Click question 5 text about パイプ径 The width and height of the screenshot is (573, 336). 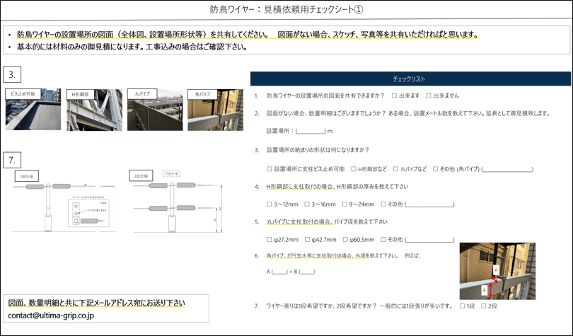pos(327,222)
